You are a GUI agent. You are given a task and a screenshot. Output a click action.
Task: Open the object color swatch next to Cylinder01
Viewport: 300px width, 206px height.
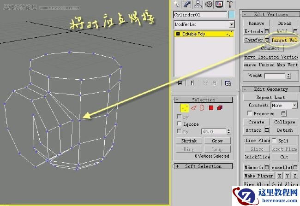(232, 15)
